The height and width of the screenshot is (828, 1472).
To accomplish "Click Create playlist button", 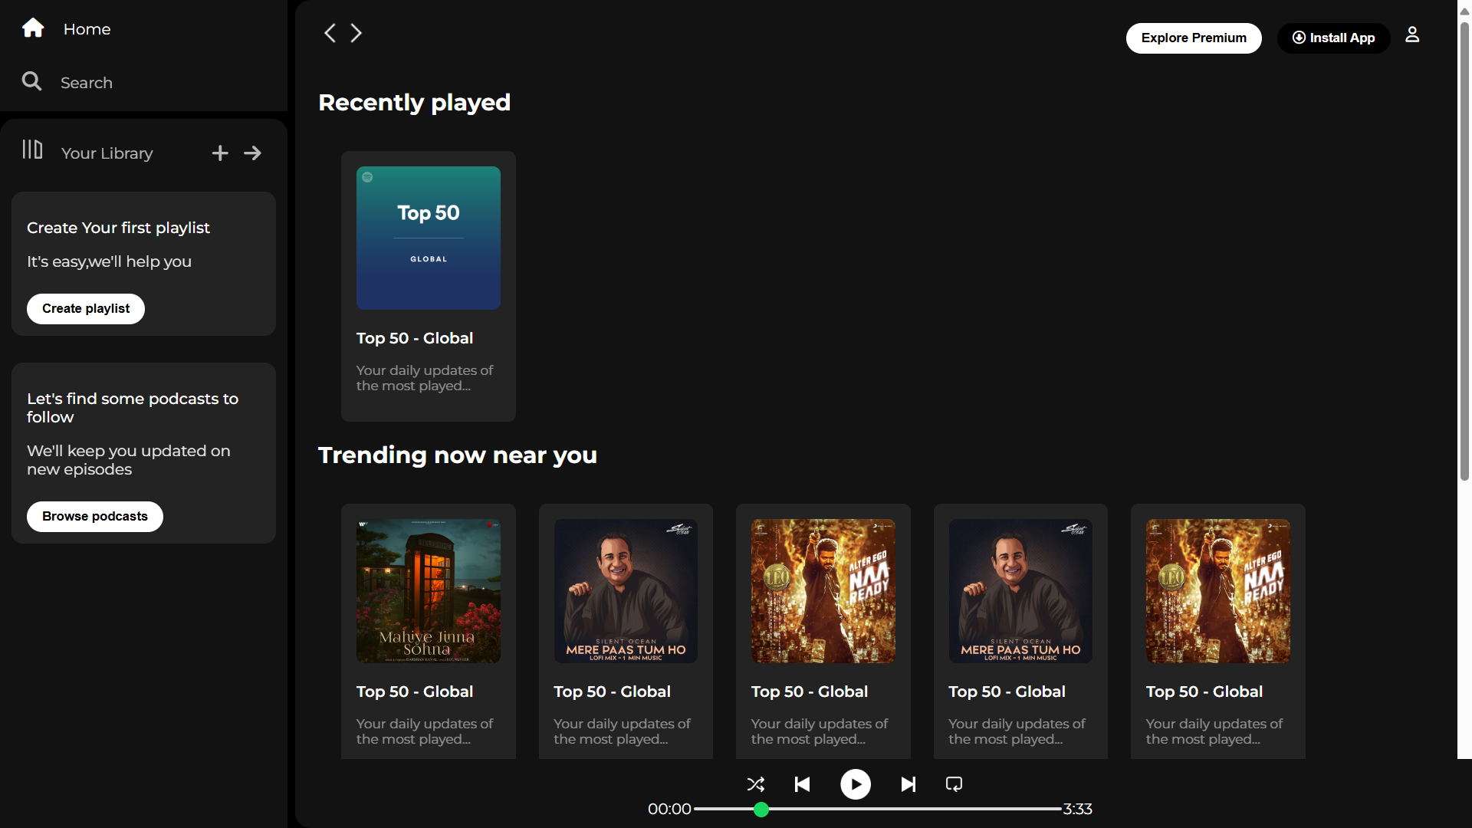I will tap(86, 309).
